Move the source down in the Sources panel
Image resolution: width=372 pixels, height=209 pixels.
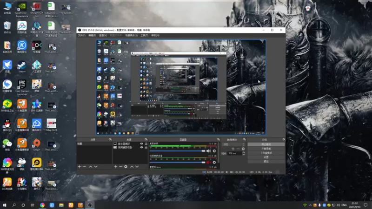137,167
